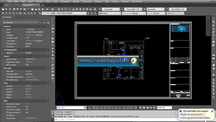Toggle the PICKADD button in Properties
Viewport: 216px width, 122px height.
coord(40,23)
